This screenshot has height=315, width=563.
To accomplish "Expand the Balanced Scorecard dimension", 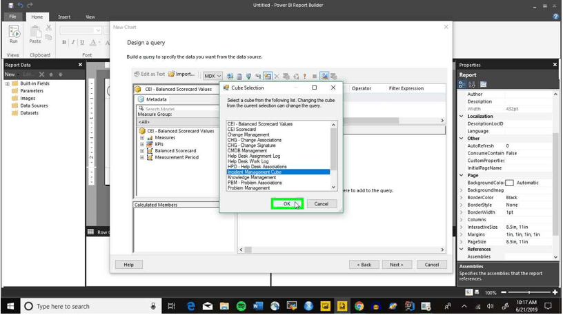I will (x=142, y=151).
